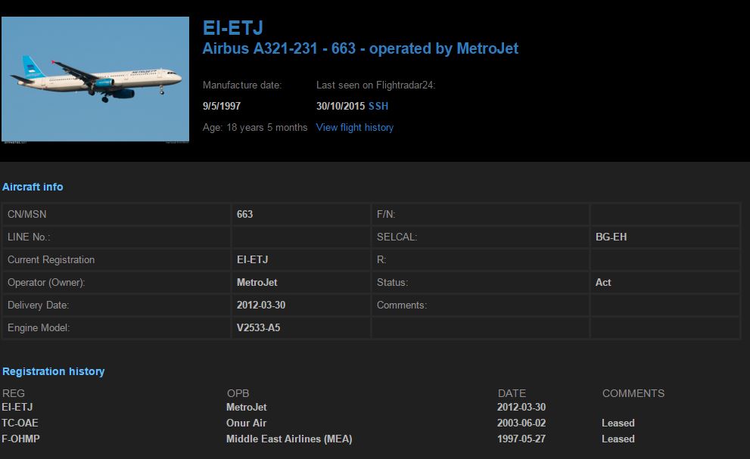This screenshot has height=459, width=750.
Task: Click the Act status value
Action: coord(603,282)
